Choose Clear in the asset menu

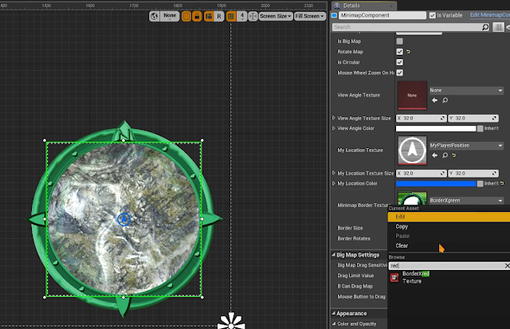pos(449,246)
